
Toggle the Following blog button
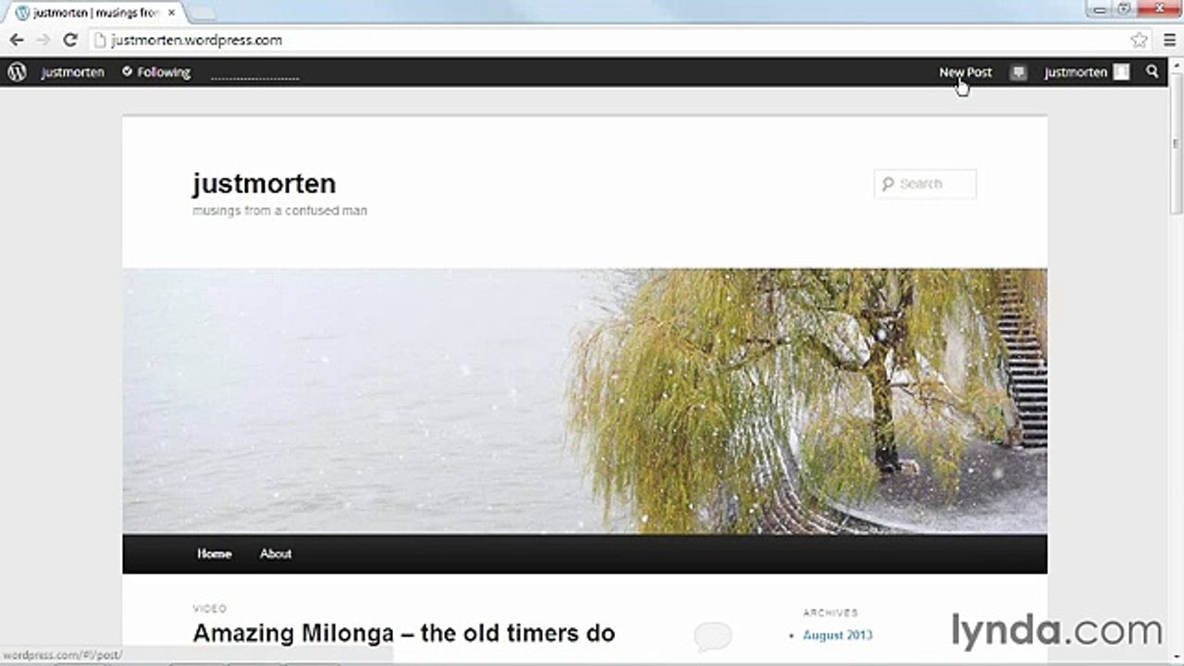[x=156, y=72]
